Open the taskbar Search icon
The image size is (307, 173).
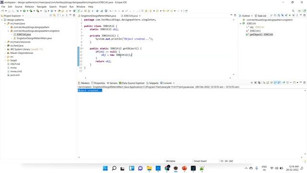point(114,168)
